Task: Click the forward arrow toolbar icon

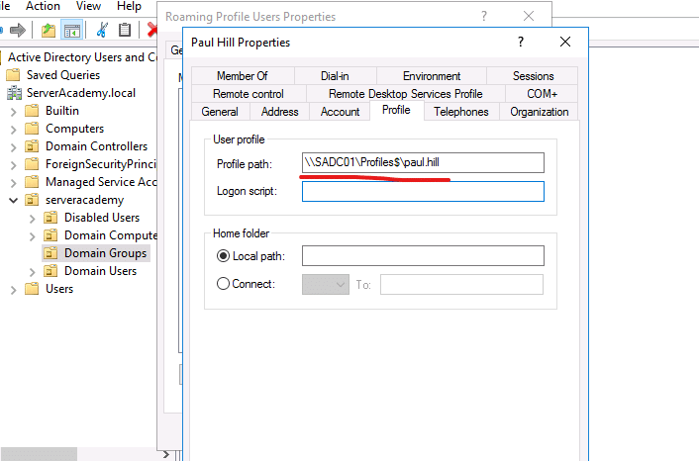Action: point(16,31)
